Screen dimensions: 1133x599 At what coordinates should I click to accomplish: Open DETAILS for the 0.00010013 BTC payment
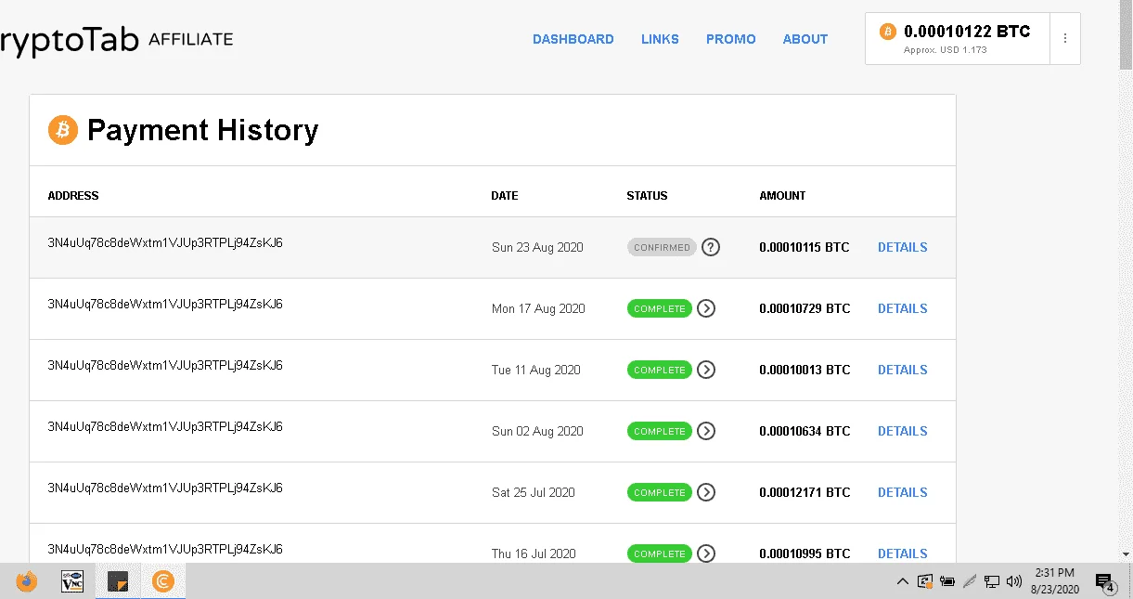tap(903, 370)
